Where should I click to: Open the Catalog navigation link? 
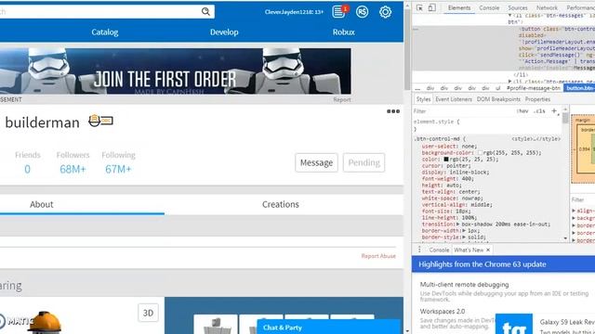pyautogui.click(x=105, y=32)
